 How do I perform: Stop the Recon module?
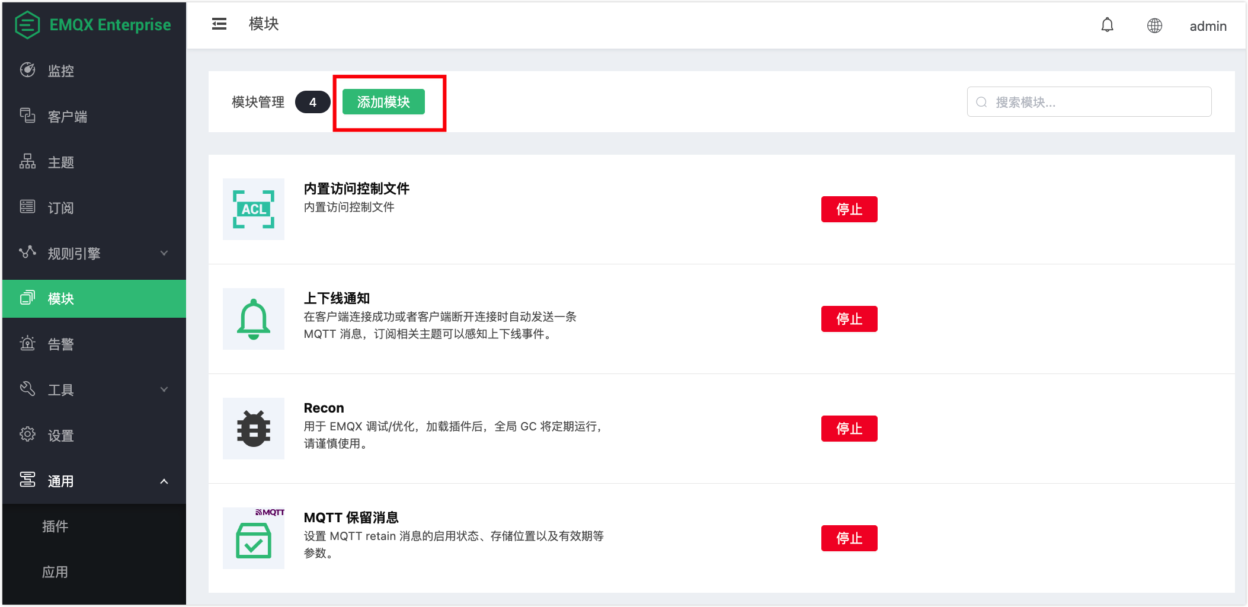[x=849, y=429]
